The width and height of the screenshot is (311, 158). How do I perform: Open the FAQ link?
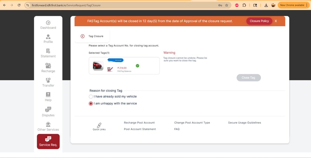click(177, 129)
